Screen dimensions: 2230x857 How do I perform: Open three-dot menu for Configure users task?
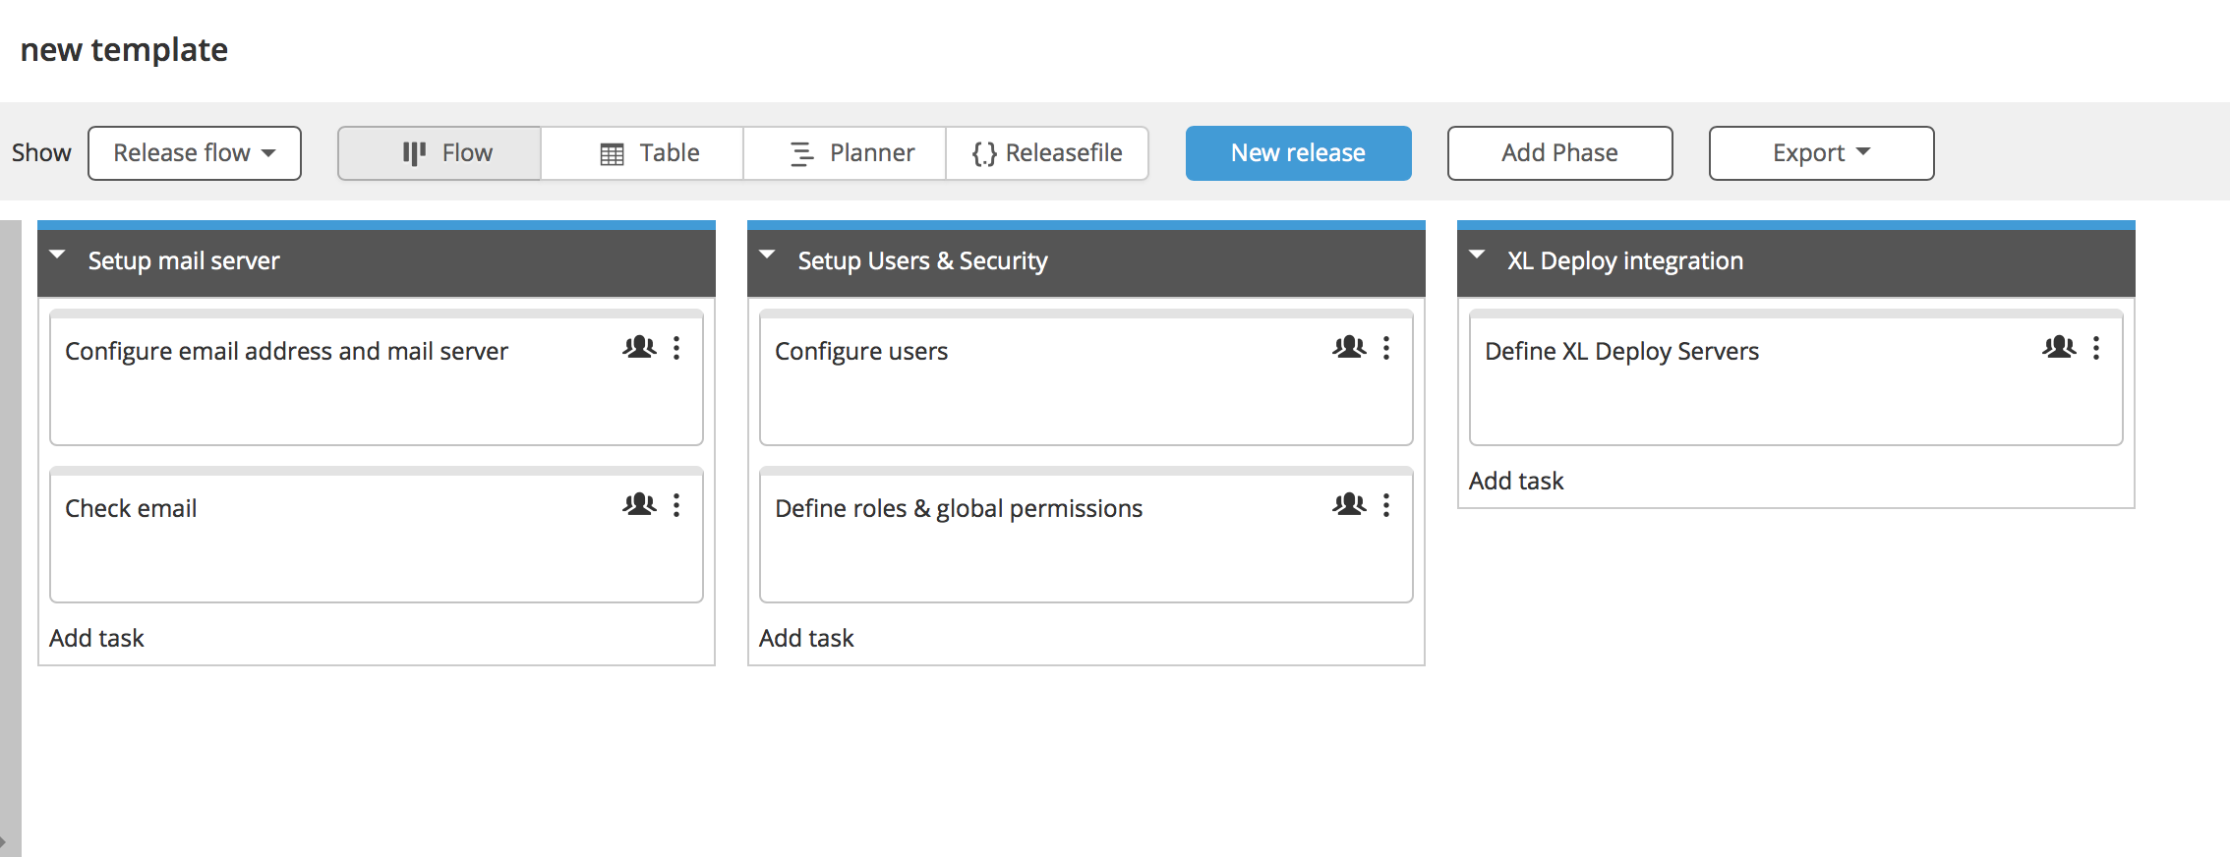pyautogui.click(x=1386, y=348)
